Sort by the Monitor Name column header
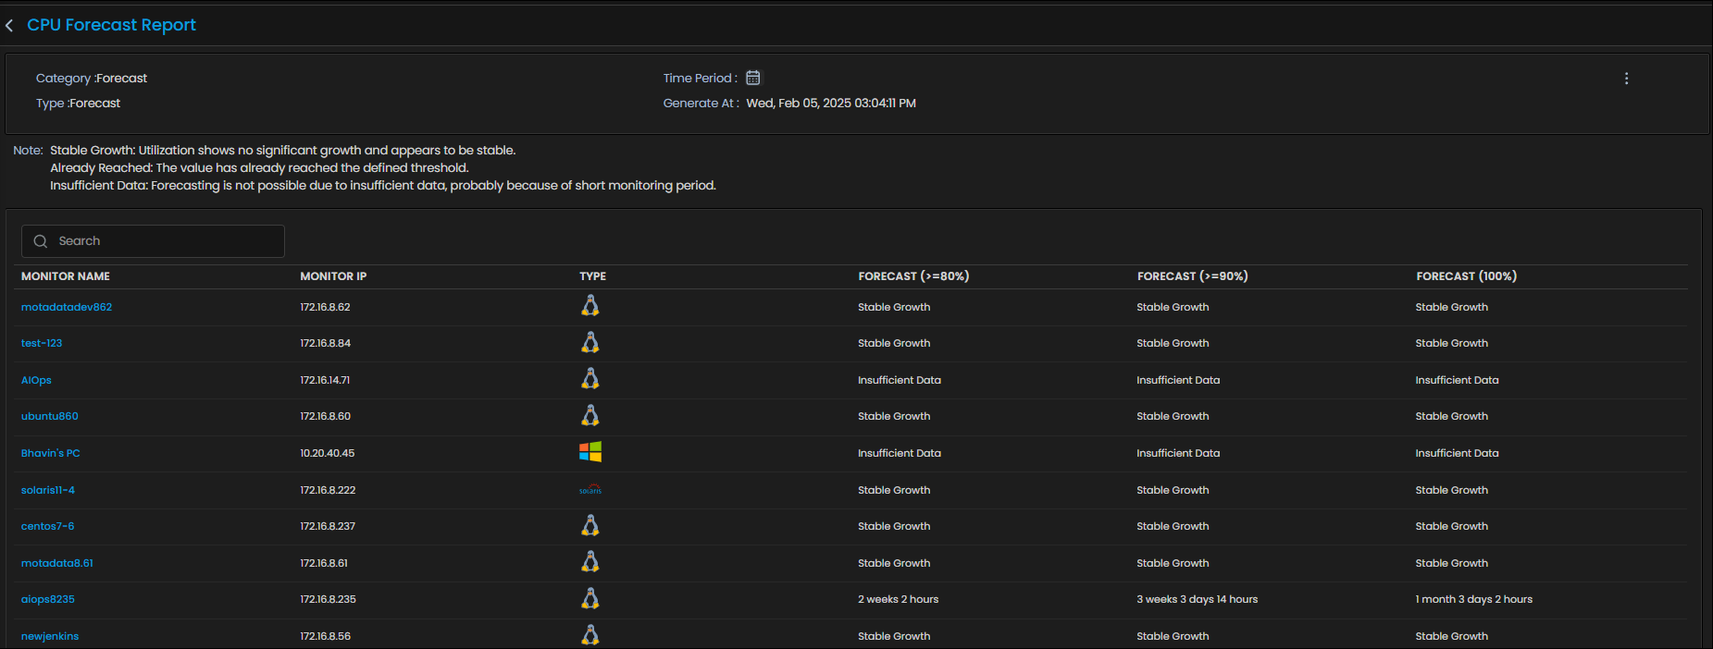The height and width of the screenshot is (649, 1713). (66, 276)
